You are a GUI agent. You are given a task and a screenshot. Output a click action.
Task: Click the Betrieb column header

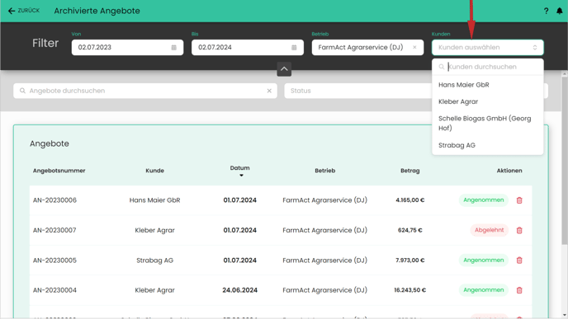coord(325,171)
